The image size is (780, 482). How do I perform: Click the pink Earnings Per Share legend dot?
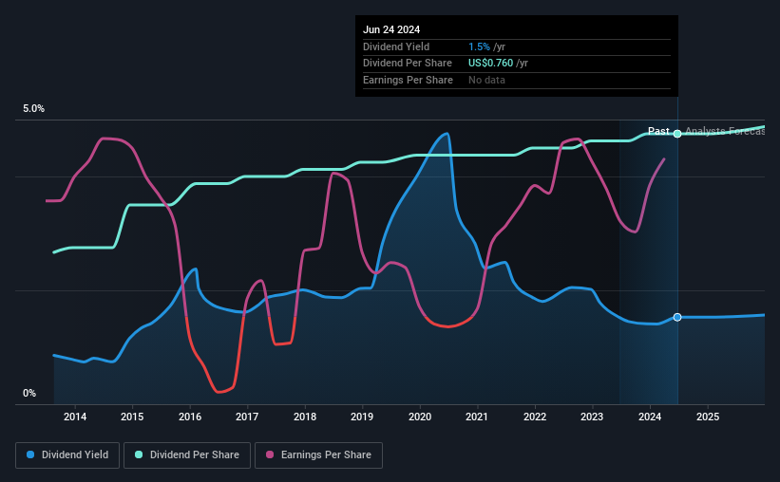tap(270, 454)
